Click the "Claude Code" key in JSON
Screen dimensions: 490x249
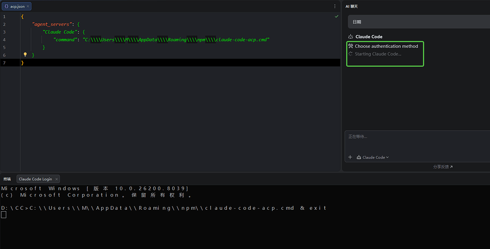pyautogui.click(x=60, y=32)
